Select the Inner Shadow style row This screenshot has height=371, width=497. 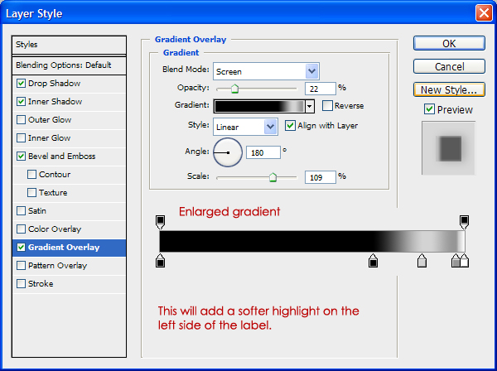[69, 102]
